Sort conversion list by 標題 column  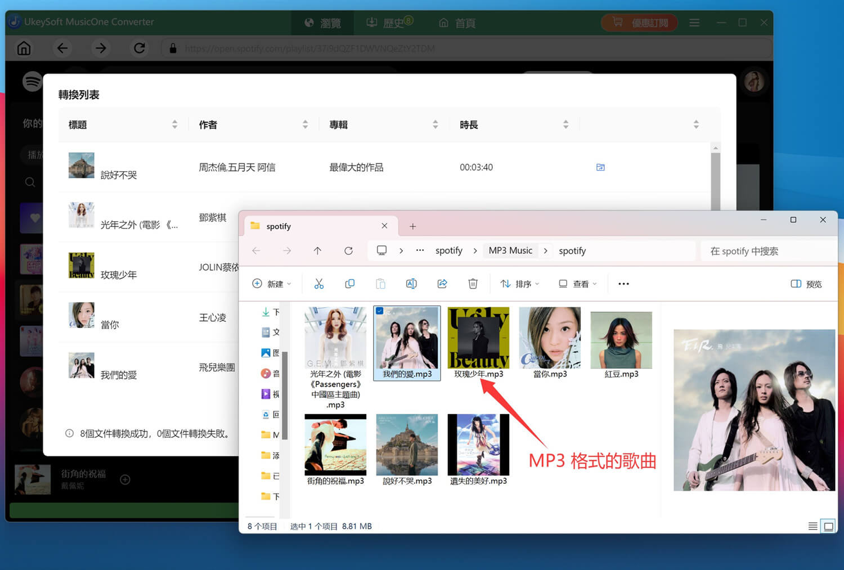[174, 125]
